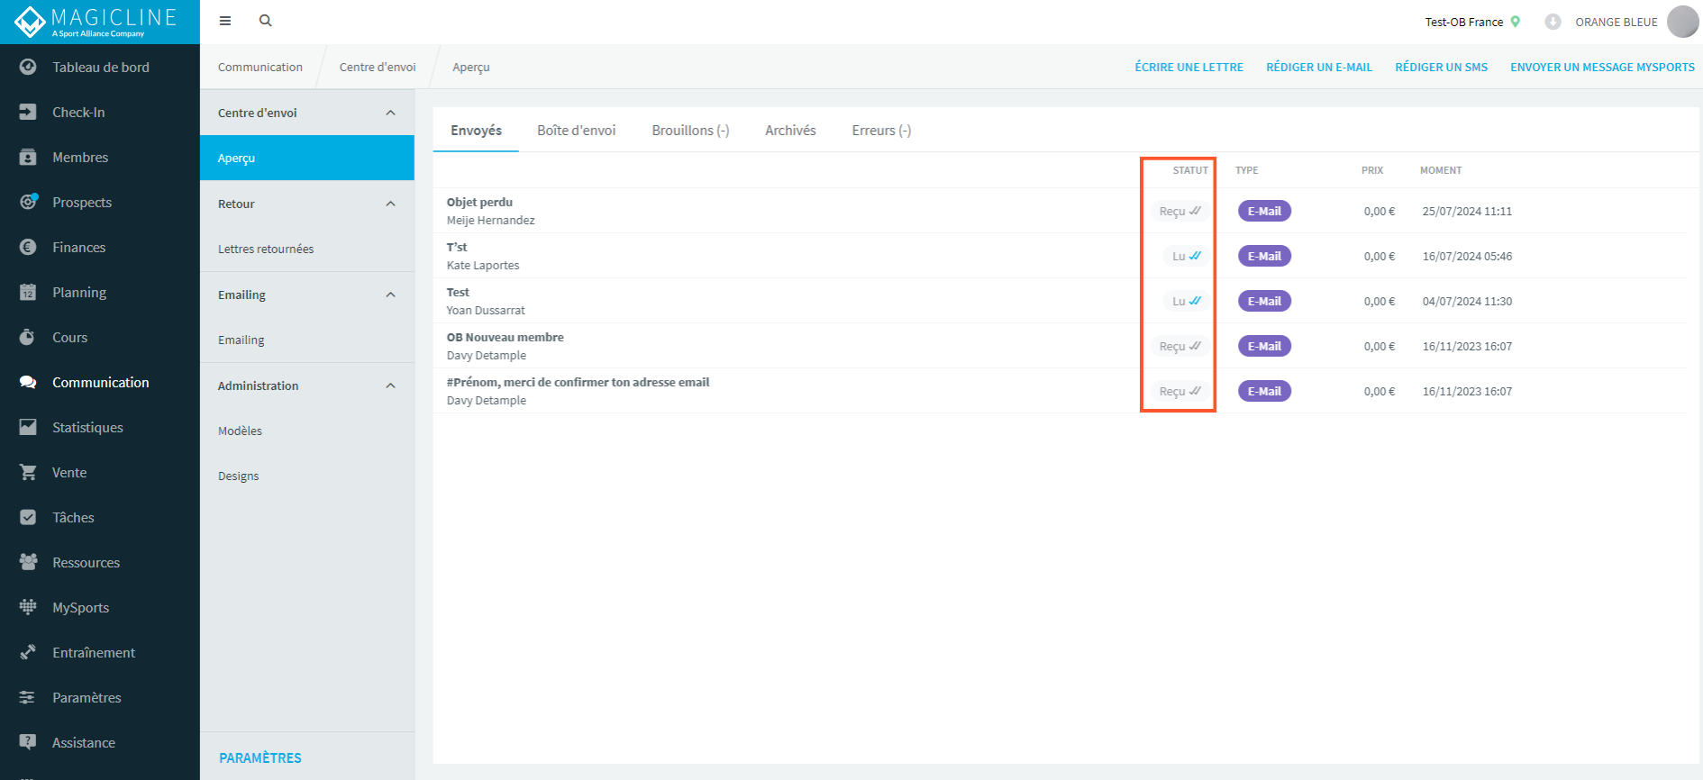Open the Brouillons (-) tab
The image size is (1703, 780).
(690, 131)
